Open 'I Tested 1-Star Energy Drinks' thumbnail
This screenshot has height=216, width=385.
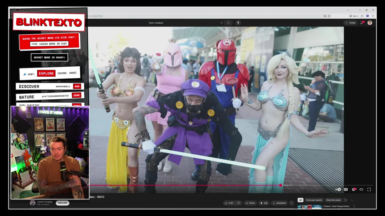click(310, 207)
